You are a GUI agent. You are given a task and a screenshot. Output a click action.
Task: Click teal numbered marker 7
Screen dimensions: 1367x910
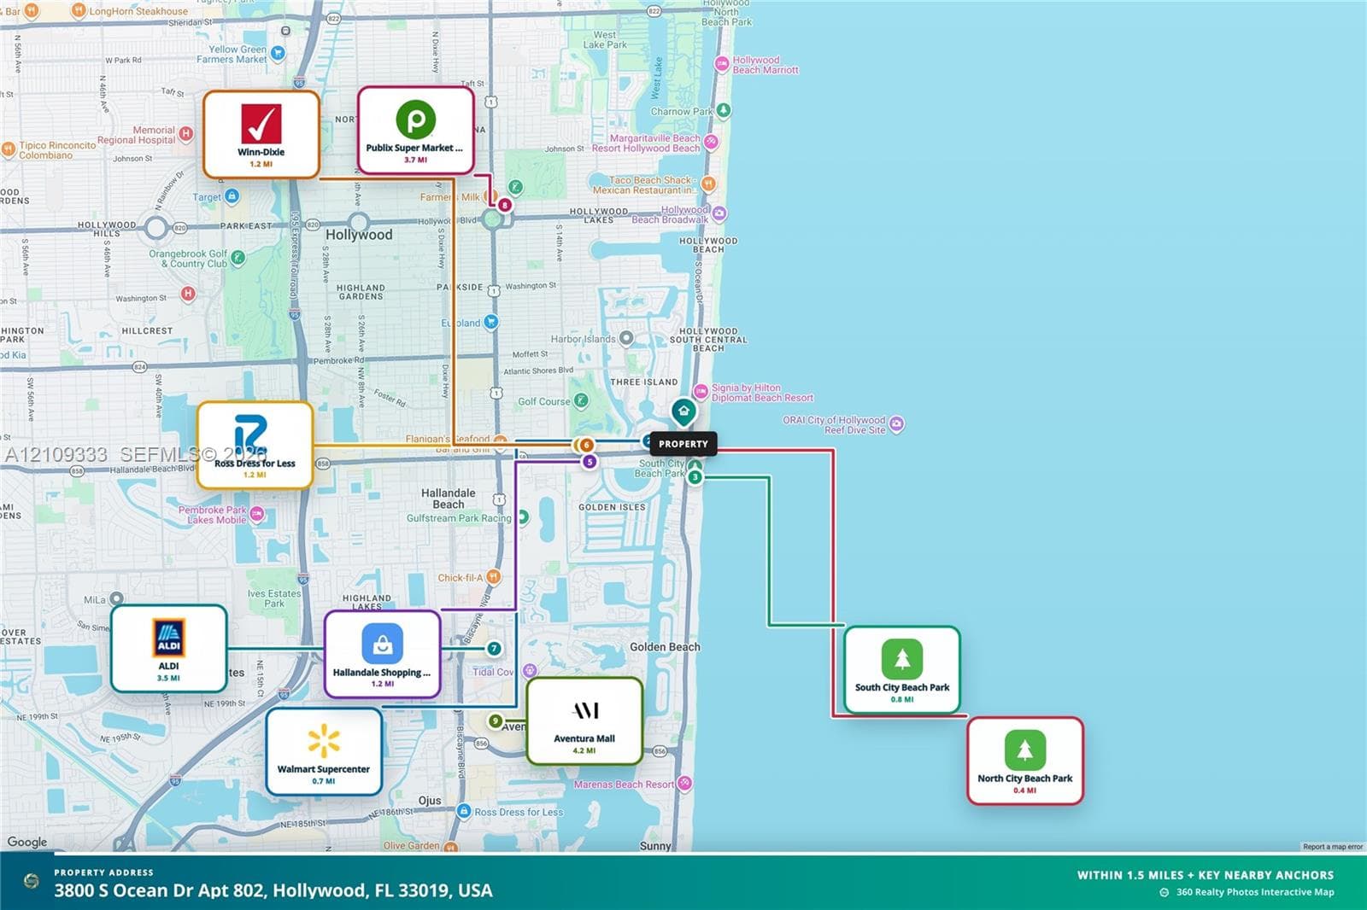coord(494,649)
